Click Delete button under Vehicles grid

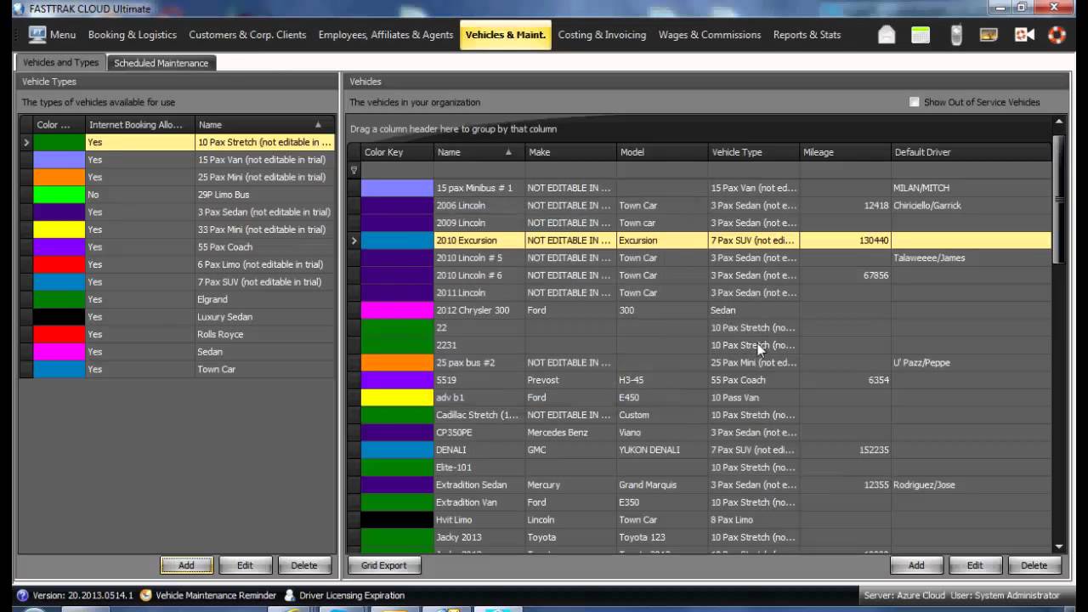1034,565
